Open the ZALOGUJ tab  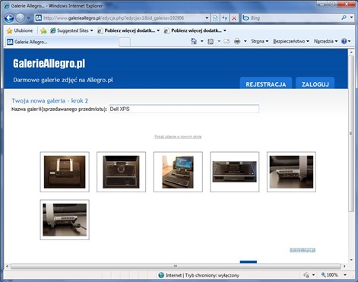coord(315,84)
